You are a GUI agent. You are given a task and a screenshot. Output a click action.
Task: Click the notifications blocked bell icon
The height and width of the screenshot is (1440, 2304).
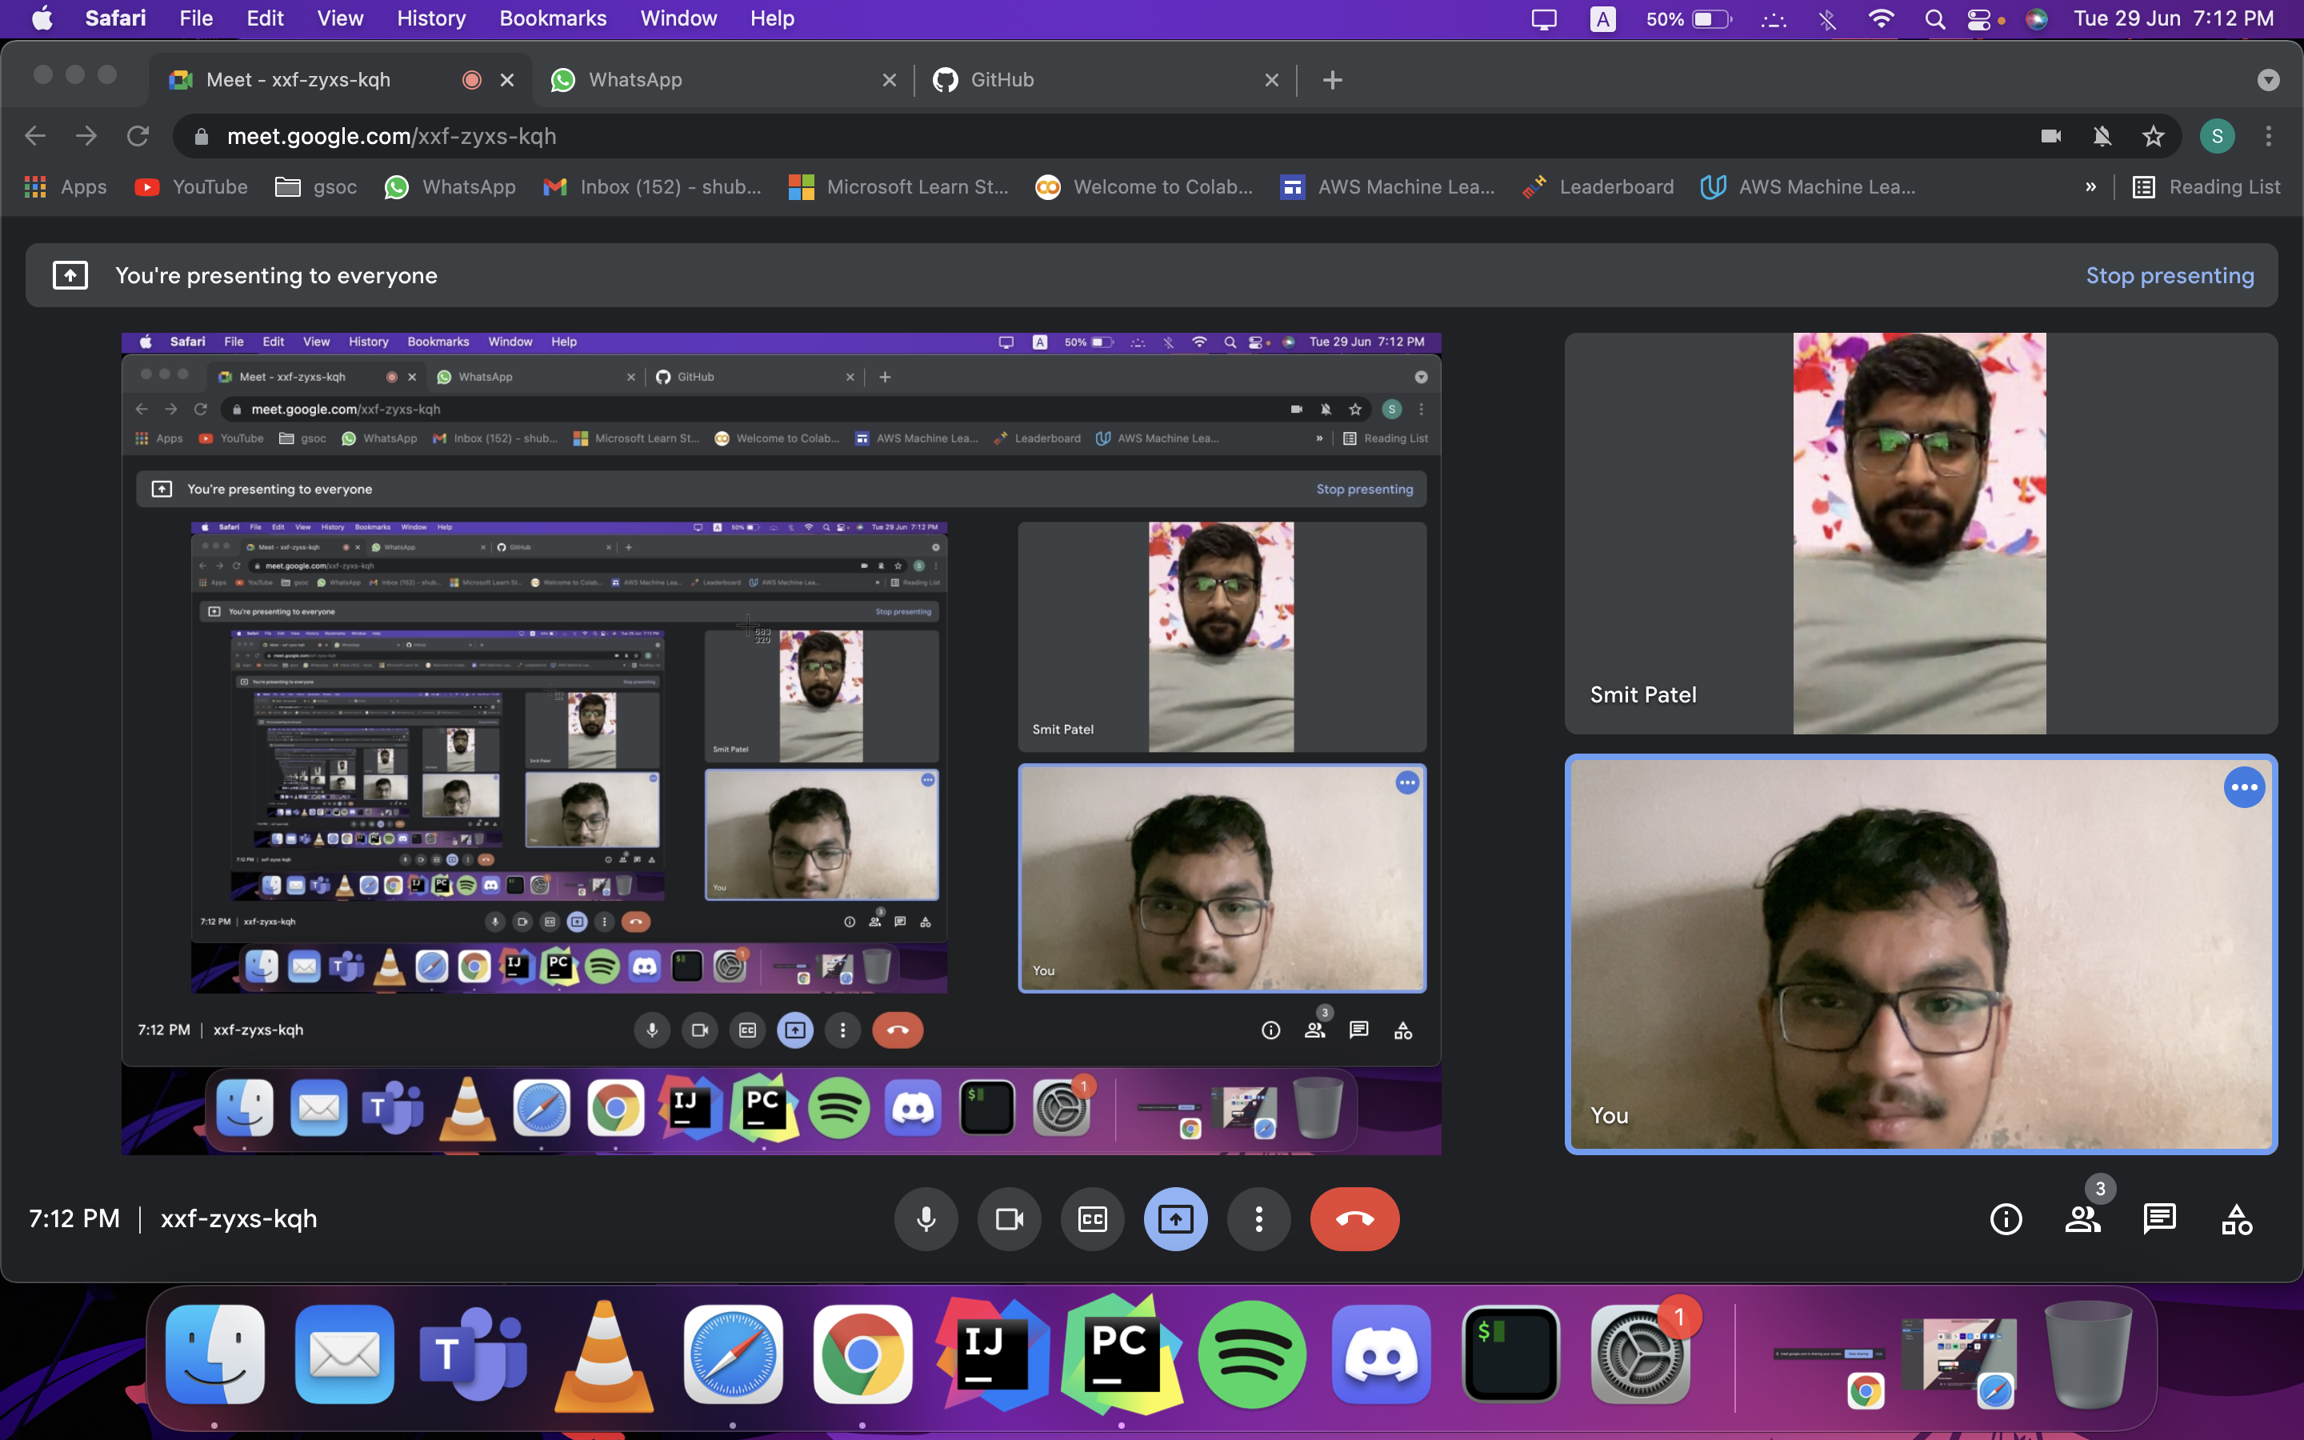2102,136
